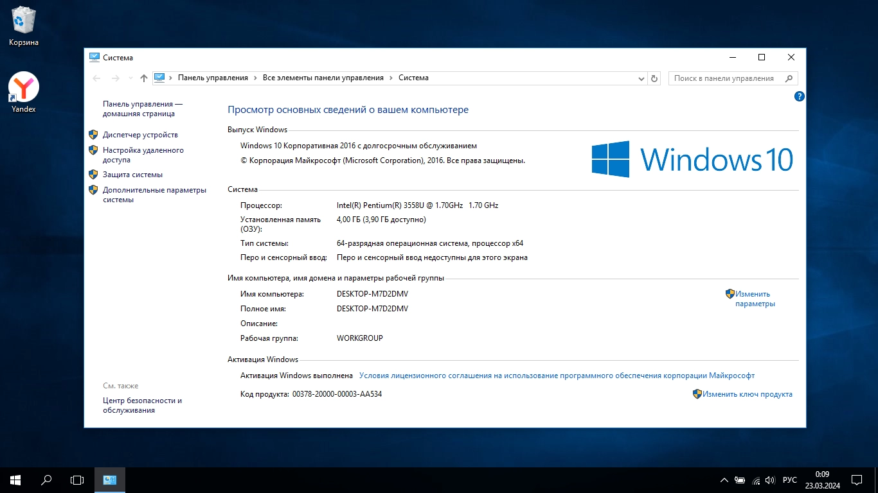Open the volume speaker tray icon

(x=771, y=480)
